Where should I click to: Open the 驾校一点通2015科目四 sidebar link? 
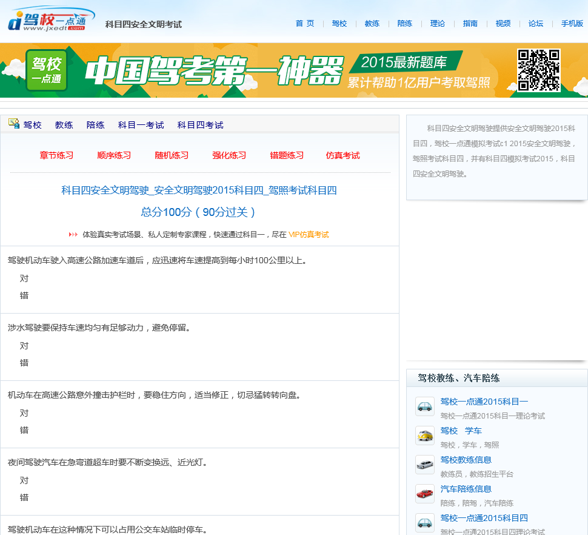484,518
